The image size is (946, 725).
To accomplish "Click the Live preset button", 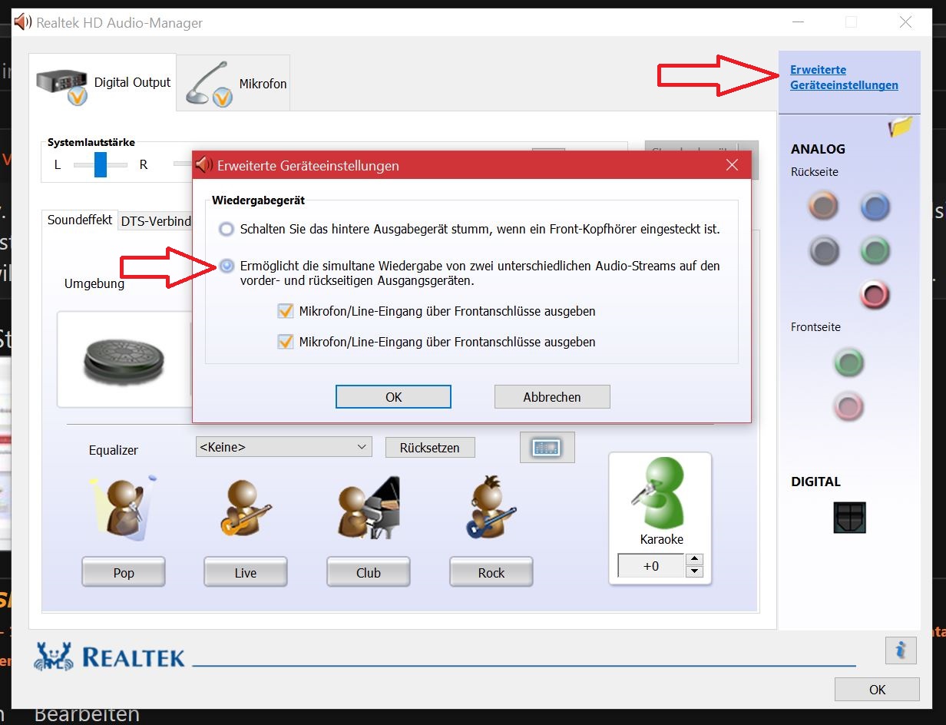I will [x=246, y=573].
